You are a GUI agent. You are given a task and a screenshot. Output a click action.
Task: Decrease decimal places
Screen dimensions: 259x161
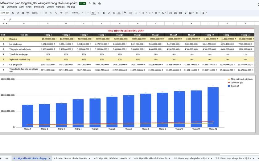(x=56, y=13)
